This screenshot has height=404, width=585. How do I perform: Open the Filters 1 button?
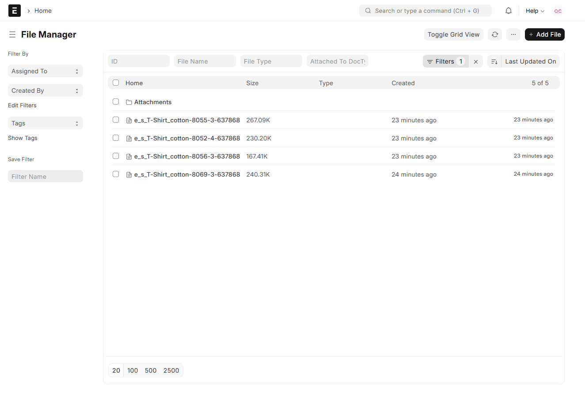(x=445, y=61)
